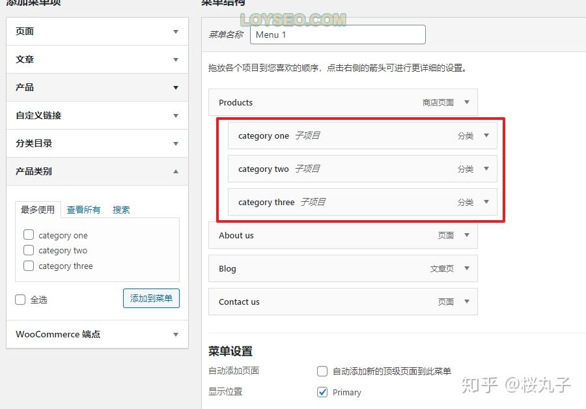Click the category one sub-item label
The image size is (586, 409).
(x=264, y=135)
